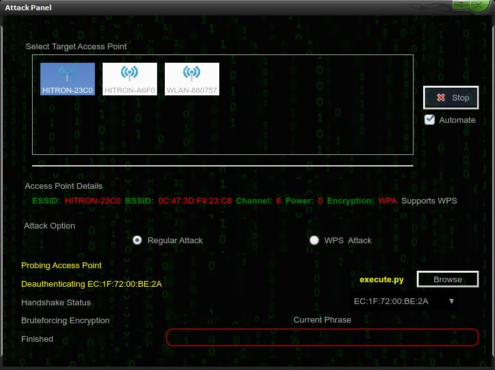Click the Bruteforcing Encryption label
This screenshot has height=370, width=495.
65,321
